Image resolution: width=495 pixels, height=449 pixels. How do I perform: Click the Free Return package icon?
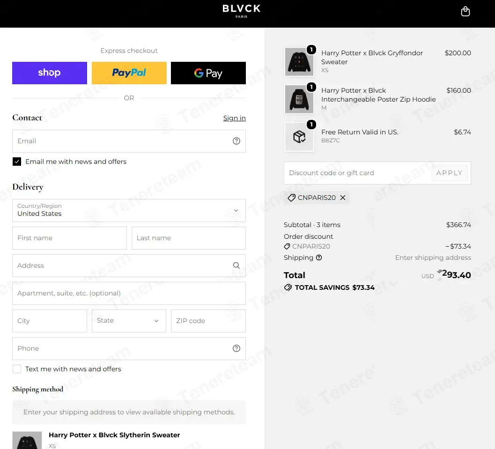click(299, 137)
